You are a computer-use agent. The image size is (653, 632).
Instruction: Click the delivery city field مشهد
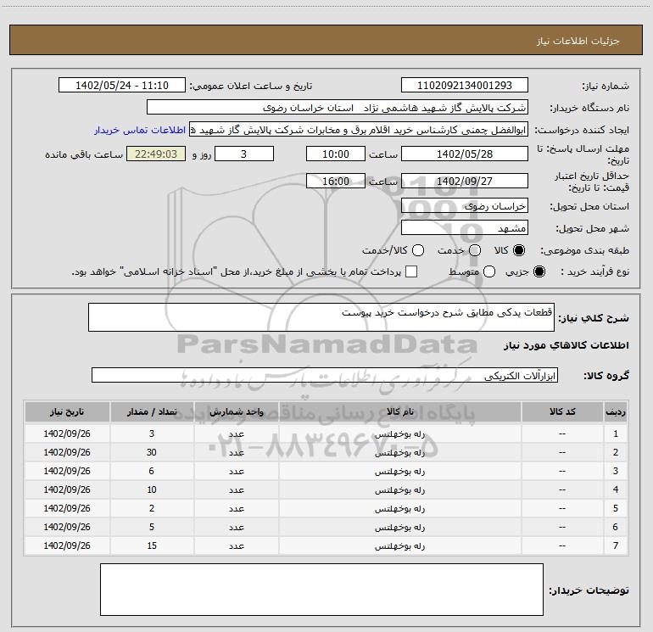464,228
